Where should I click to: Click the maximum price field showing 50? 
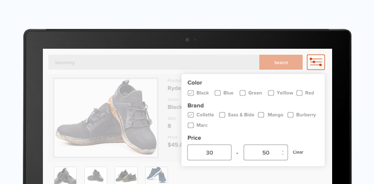266,152
